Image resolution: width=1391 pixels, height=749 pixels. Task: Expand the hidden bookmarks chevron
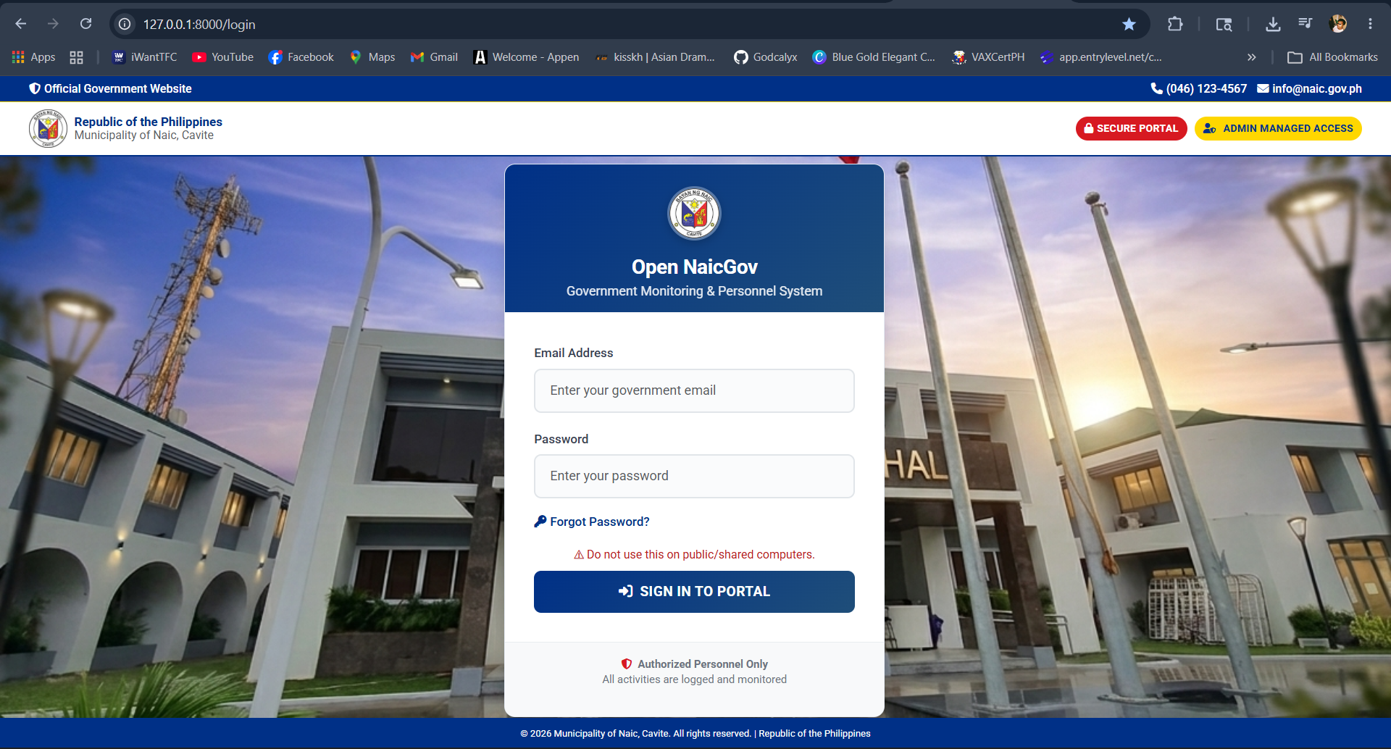coord(1251,57)
